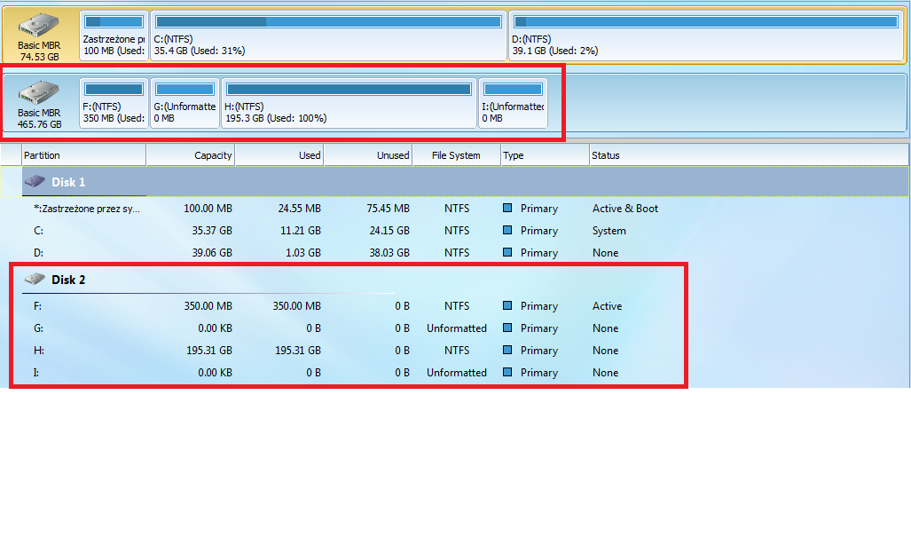Select the D:(NTFS) 39.1 GB partition block
Screen dimensions: 911x545
706,36
